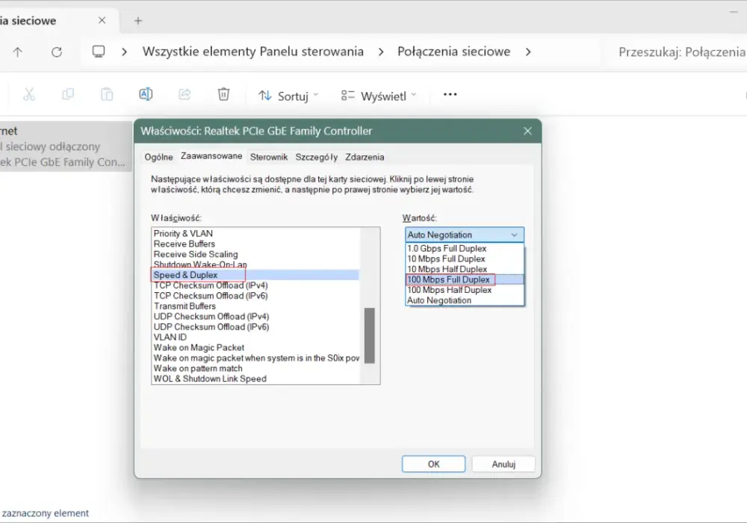Screen dimensions: 747x523
Task: Select VLAN ID property
Action: point(255,337)
